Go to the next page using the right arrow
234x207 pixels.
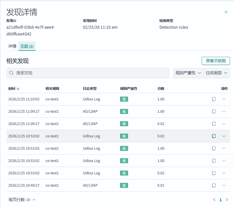click(227, 200)
